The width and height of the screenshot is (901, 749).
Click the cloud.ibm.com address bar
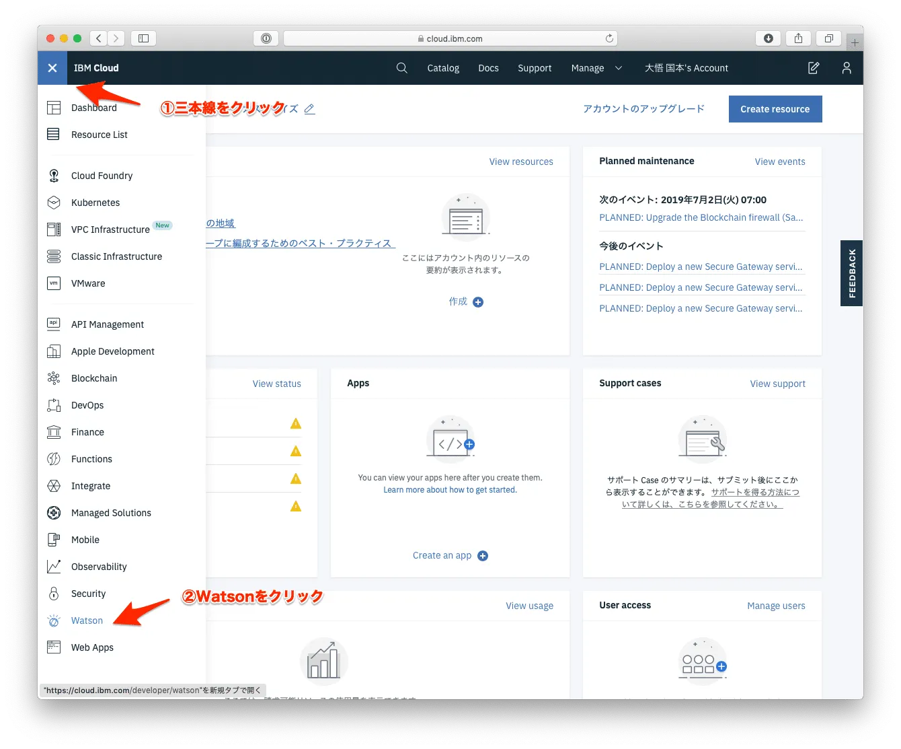click(450, 38)
